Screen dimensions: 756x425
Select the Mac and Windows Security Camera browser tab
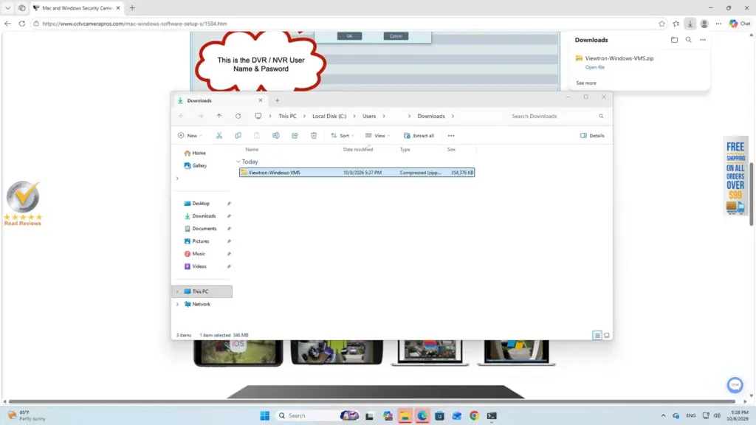[76, 7]
